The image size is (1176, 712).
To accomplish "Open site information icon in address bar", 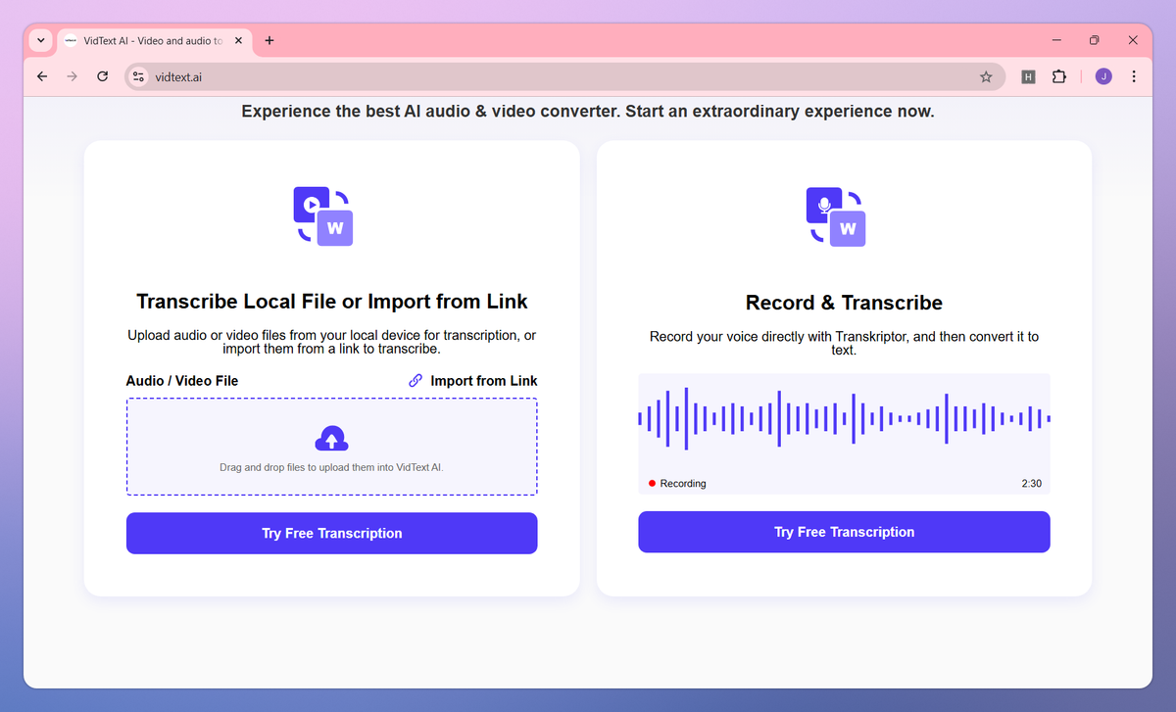I will (x=138, y=76).
